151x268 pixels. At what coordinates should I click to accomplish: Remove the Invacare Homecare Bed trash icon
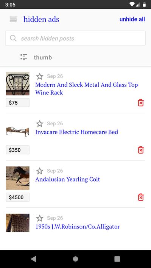pos(140,150)
